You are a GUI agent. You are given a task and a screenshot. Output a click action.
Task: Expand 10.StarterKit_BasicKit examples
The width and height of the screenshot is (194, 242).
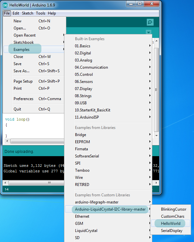(108, 110)
